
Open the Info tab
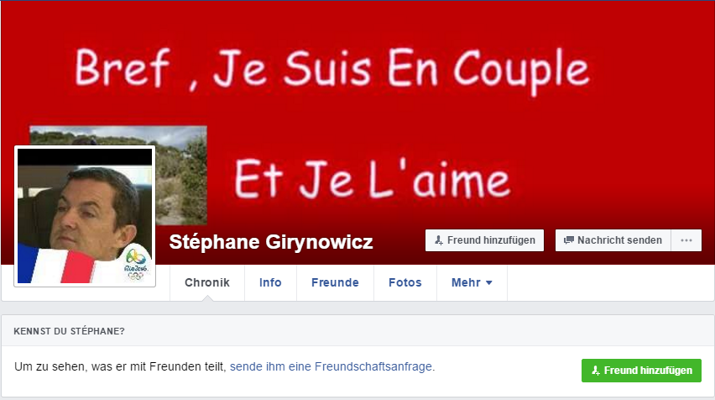[x=270, y=282]
